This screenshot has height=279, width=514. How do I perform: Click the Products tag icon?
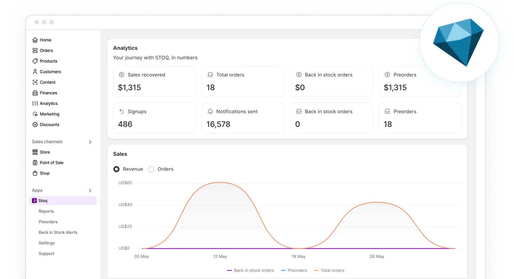point(35,61)
